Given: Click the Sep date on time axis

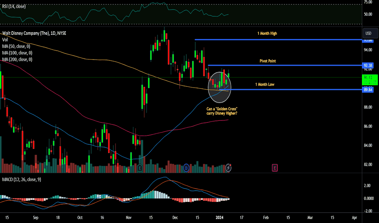Looking at the screenshot, I should 35,217.
